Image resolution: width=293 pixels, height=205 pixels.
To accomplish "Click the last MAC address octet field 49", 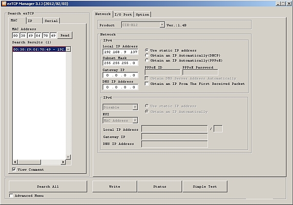I will pyautogui.click(x=53, y=35).
